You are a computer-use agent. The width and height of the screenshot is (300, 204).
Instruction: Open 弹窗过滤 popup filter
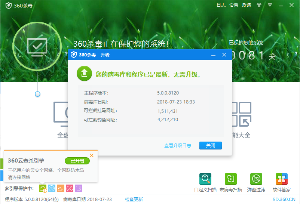coord(256,182)
